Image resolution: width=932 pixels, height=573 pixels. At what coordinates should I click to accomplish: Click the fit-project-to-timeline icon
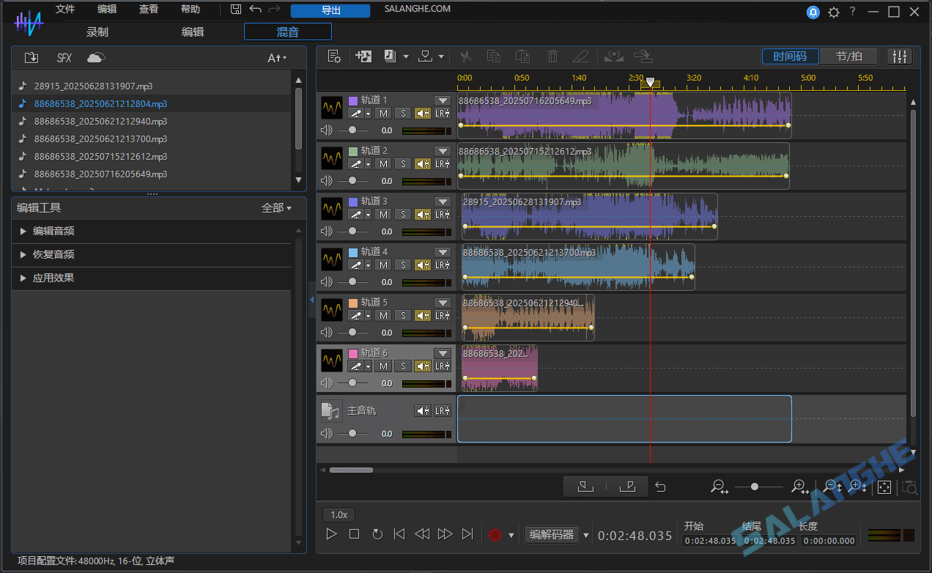884,487
